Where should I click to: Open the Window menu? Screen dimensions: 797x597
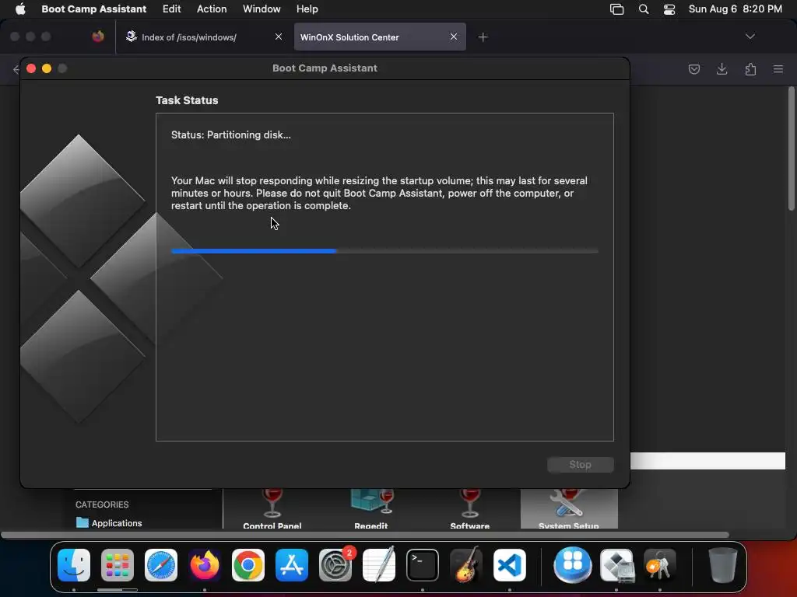coord(262,9)
